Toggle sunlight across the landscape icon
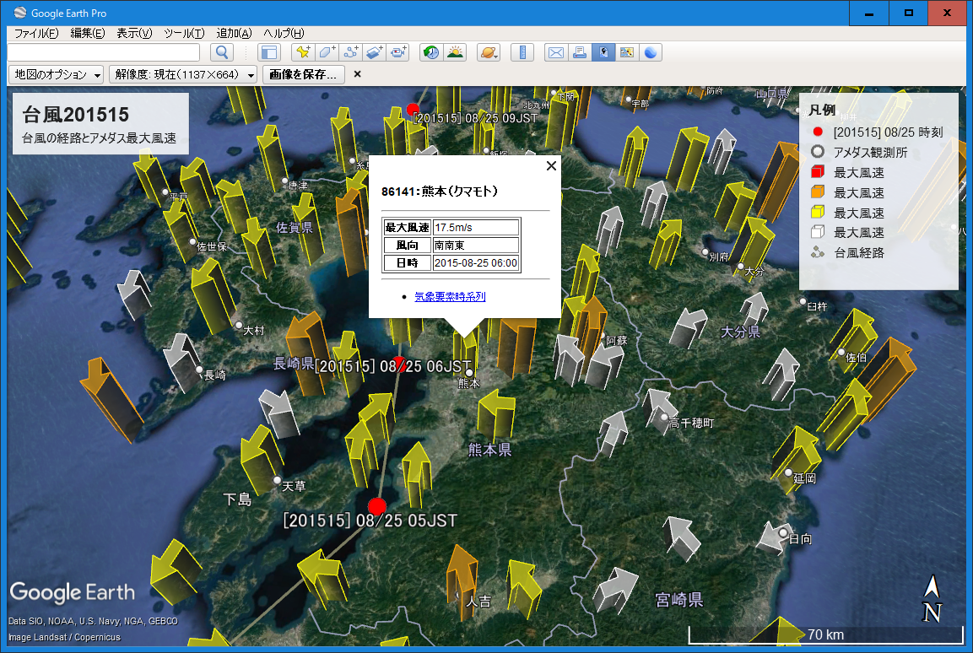Screen dimensions: 973x653 tap(455, 52)
